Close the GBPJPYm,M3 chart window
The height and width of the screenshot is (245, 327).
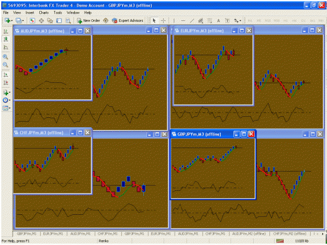coord(251,134)
